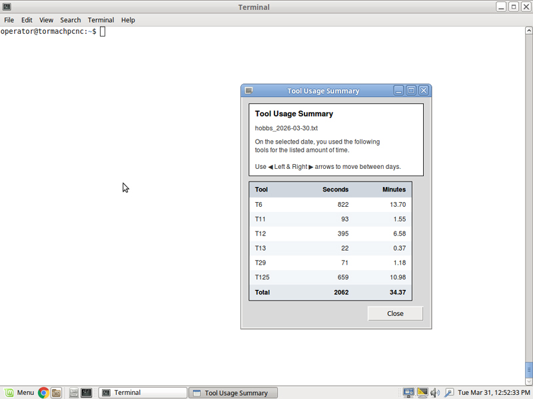The image size is (533, 399).
Task: Open the Tool Usage Summary window menu icon
Action: click(x=249, y=90)
